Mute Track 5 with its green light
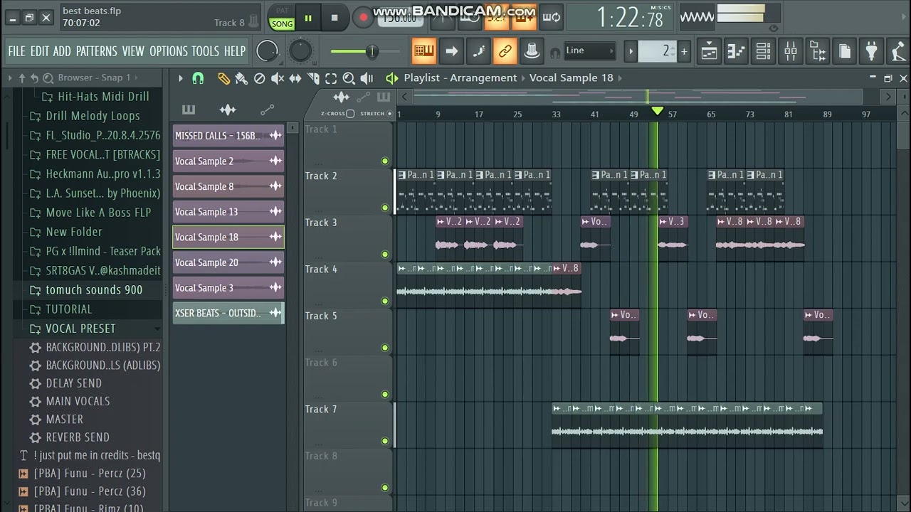 385,348
